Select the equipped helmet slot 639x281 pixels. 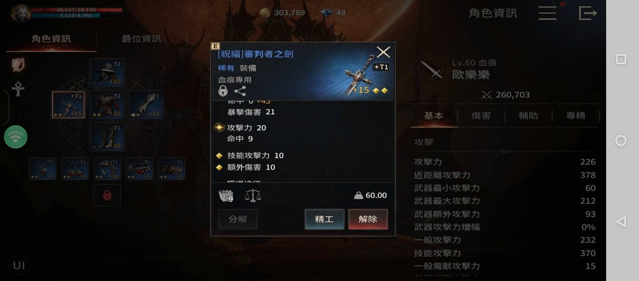(x=107, y=72)
